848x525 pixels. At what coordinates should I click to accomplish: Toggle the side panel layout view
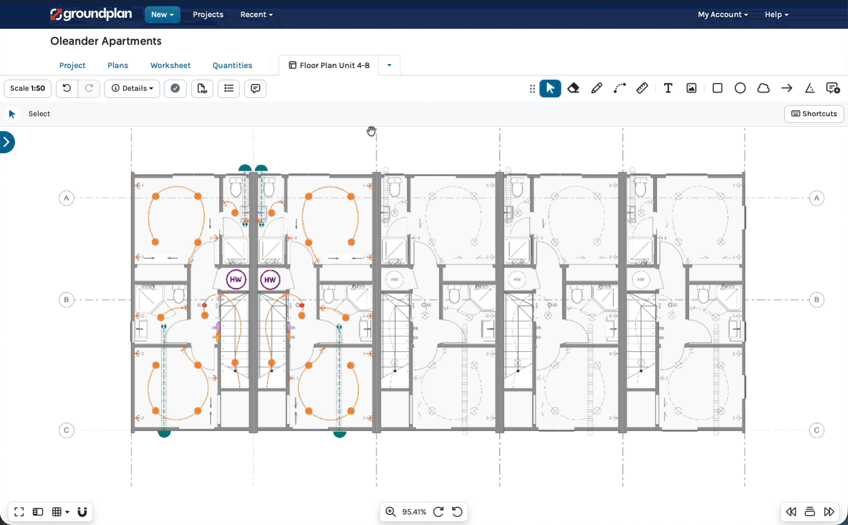[x=38, y=512]
